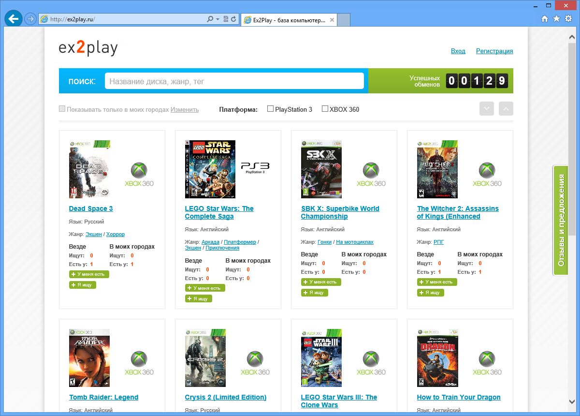Screen dimensions: 580x416
Task: Click the ex2play site logo
Action: coord(88,48)
